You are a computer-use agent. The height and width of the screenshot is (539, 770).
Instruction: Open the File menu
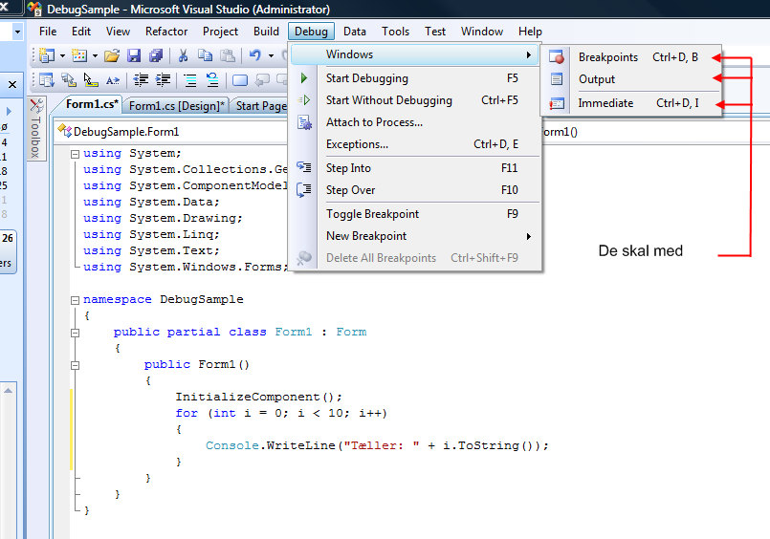[x=48, y=32]
